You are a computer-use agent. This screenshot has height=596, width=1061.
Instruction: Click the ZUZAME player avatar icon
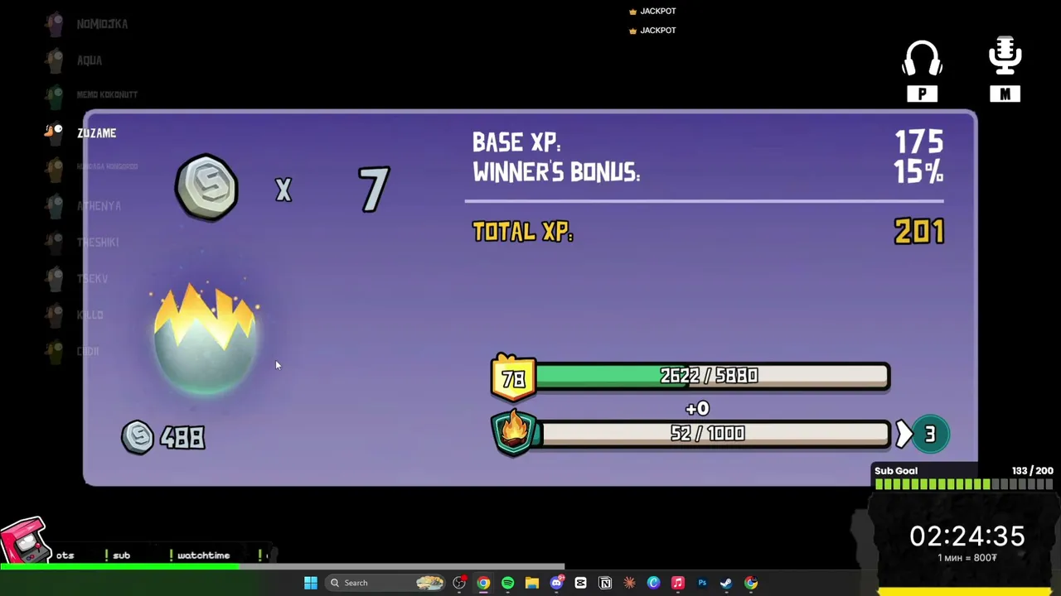[55, 132]
